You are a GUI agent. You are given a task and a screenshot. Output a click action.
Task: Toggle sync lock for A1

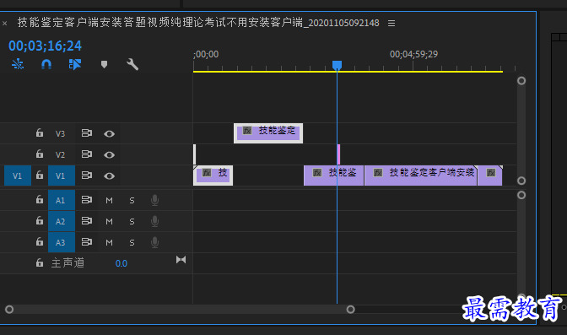[86, 200]
